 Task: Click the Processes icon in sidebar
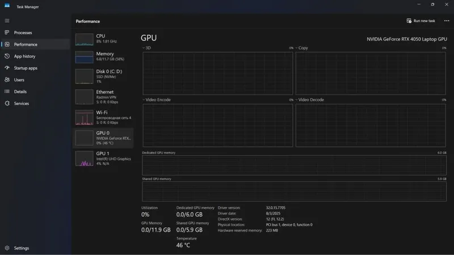7,32
